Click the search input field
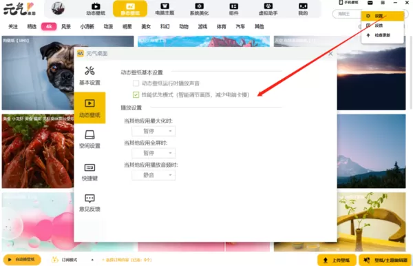The image size is (413, 266). pos(346,14)
